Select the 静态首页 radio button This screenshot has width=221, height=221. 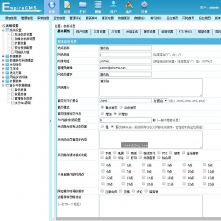102,107
